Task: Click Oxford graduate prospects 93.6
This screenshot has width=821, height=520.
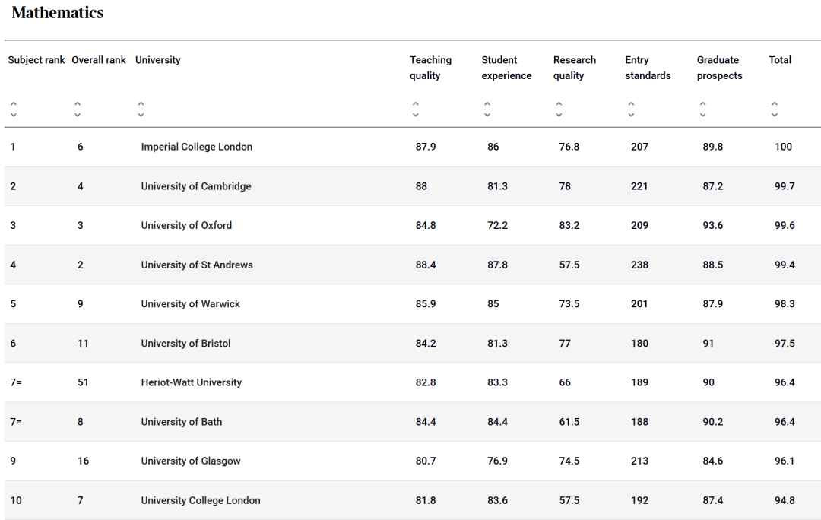Action: coord(712,226)
